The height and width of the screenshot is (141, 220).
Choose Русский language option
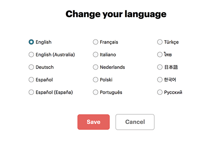tap(160, 92)
